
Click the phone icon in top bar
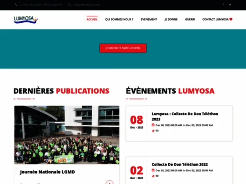click(16, 4)
